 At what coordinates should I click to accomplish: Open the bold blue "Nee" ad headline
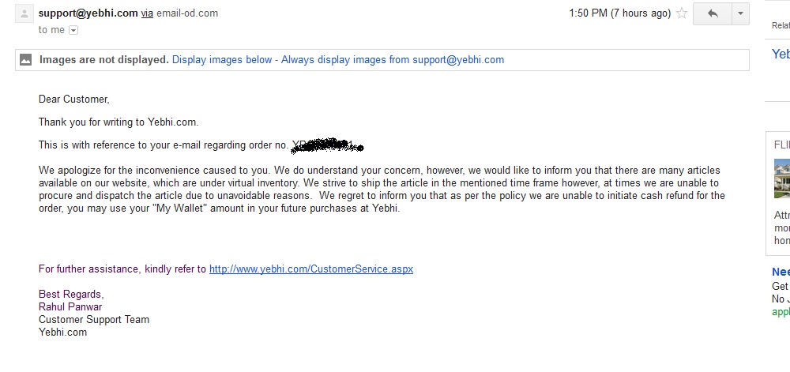(781, 272)
